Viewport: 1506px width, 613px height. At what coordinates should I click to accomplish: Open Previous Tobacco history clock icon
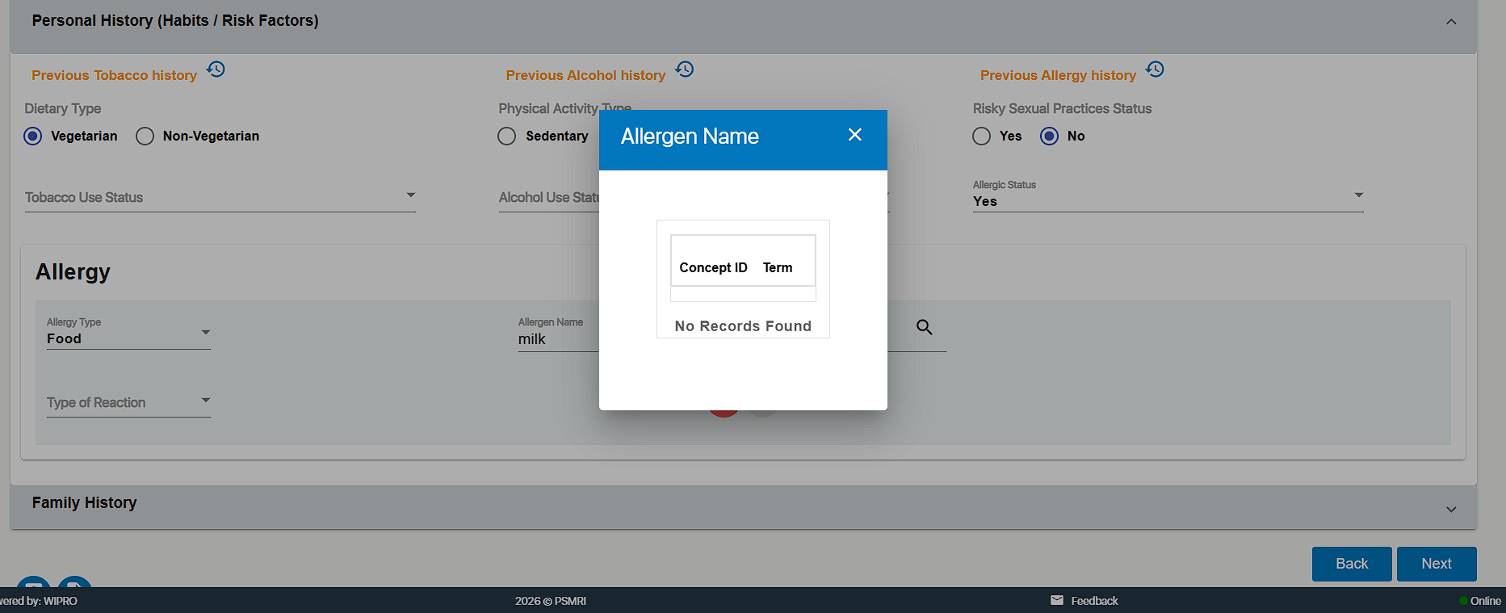(x=216, y=69)
